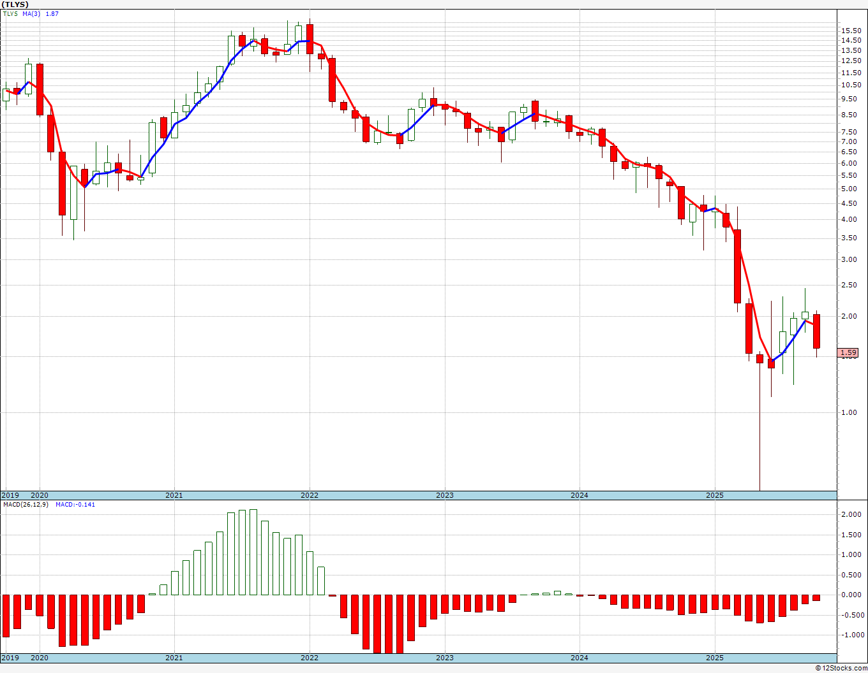Click the "MACD(26,12,9)" indicator label
Image resolution: width=868 pixels, height=673 pixels.
click(26, 504)
